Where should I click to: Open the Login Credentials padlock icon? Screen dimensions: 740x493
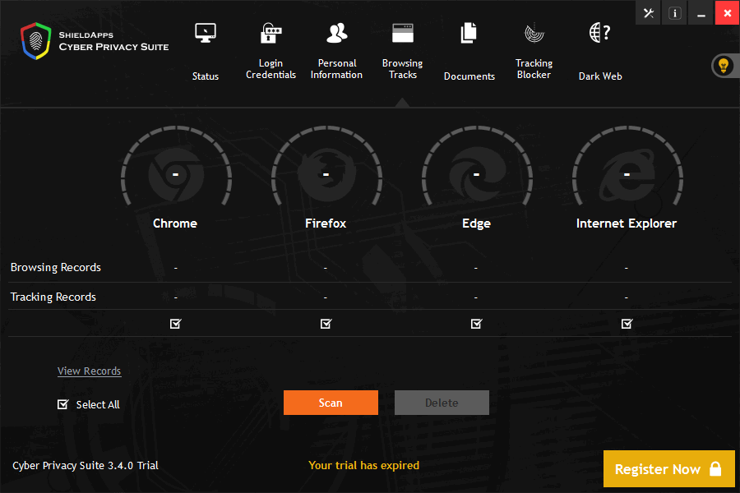pos(271,33)
